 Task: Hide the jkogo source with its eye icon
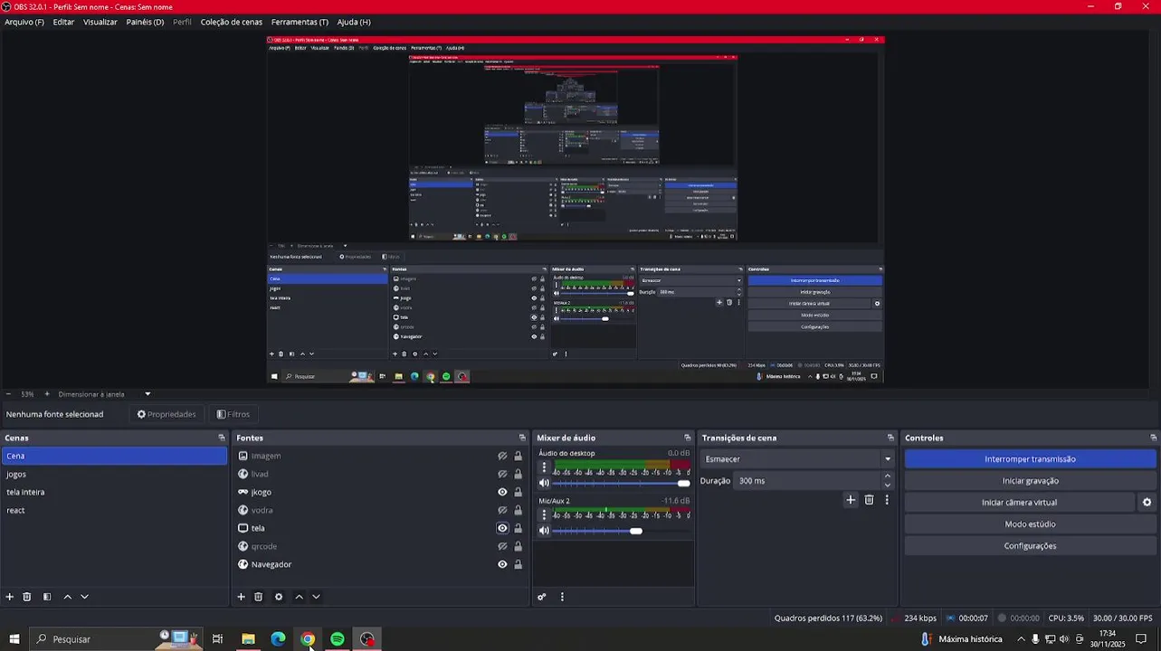pos(502,492)
